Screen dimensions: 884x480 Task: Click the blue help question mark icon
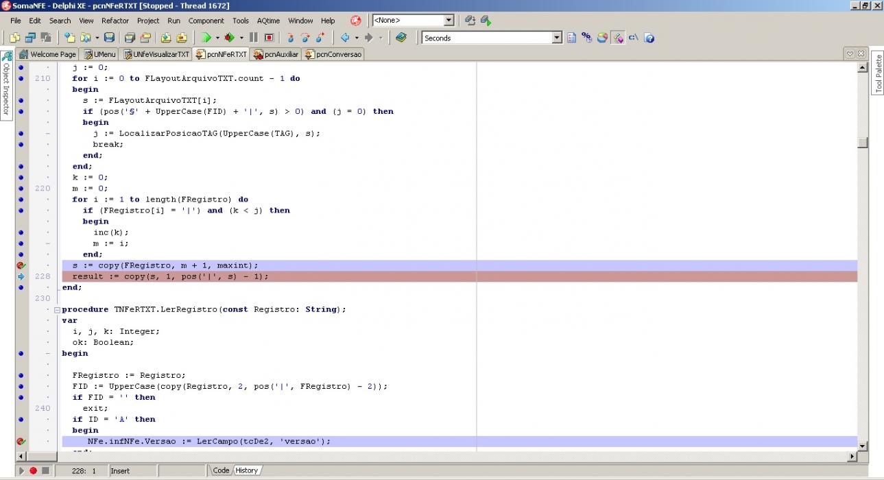pos(649,38)
